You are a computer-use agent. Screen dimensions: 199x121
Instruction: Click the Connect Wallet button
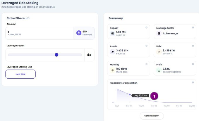click(152, 116)
